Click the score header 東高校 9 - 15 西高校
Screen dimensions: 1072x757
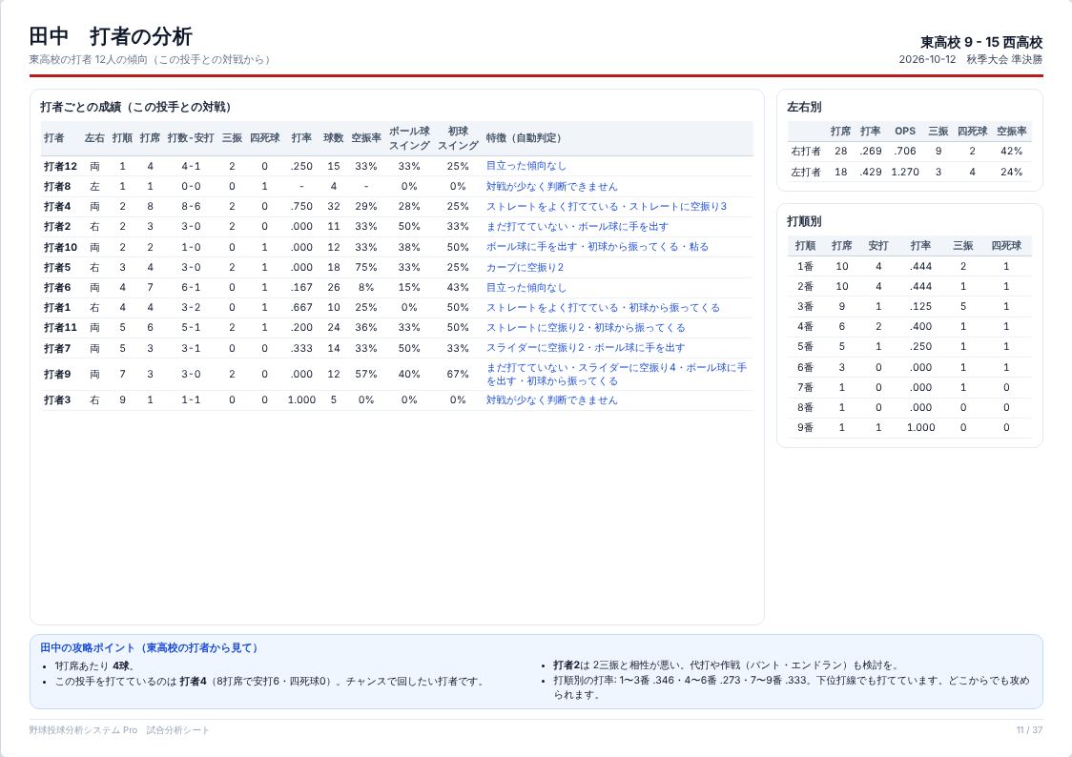pyautogui.click(x=981, y=42)
